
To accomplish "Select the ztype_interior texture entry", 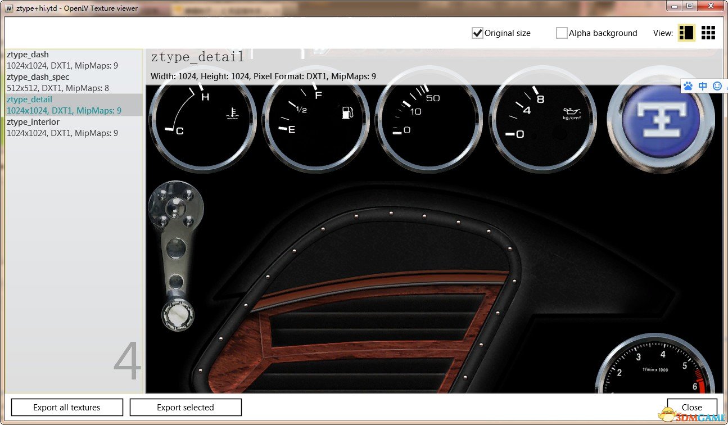I will [x=74, y=128].
